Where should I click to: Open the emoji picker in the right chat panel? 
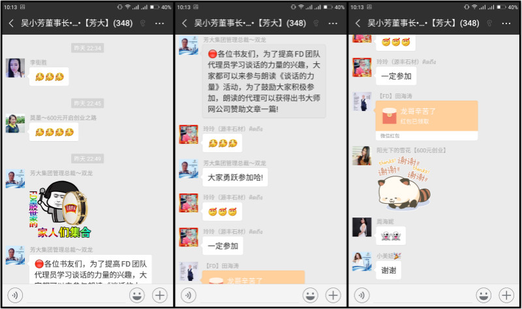484,295
